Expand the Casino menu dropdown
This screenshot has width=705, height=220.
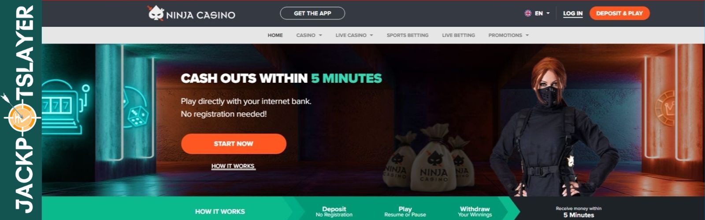point(309,35)
